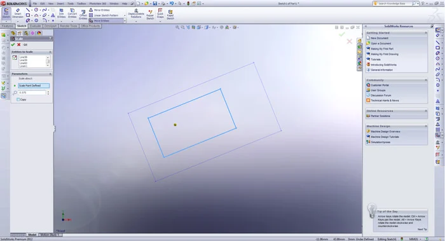Switch to the Office Products tab
The image size is (445, 241).
tap(90, 26)
